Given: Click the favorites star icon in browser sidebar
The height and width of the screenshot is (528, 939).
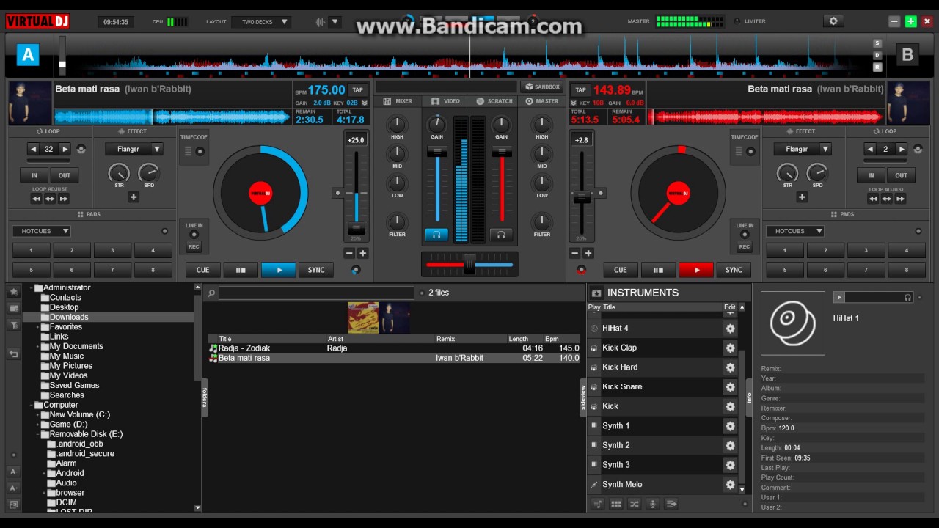Looking at the screenshot, I should point(13,292).
